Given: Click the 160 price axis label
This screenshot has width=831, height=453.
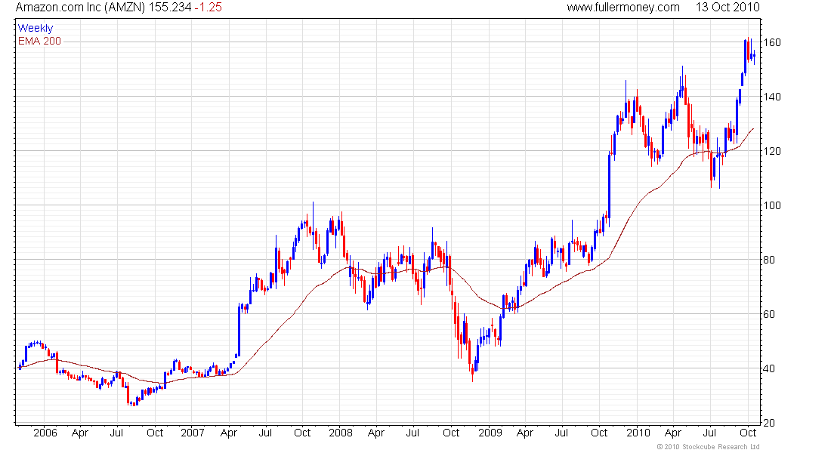Looking at the screenshot, I should click(x=771, y=42).
